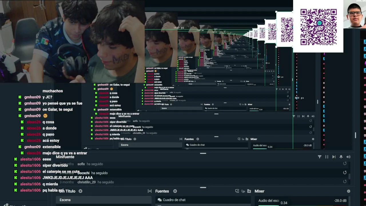The width and height of the screenshot is (366, 206).
Task: Add a source folder in the main Fuentes panel
Action: tap(249, 191)
